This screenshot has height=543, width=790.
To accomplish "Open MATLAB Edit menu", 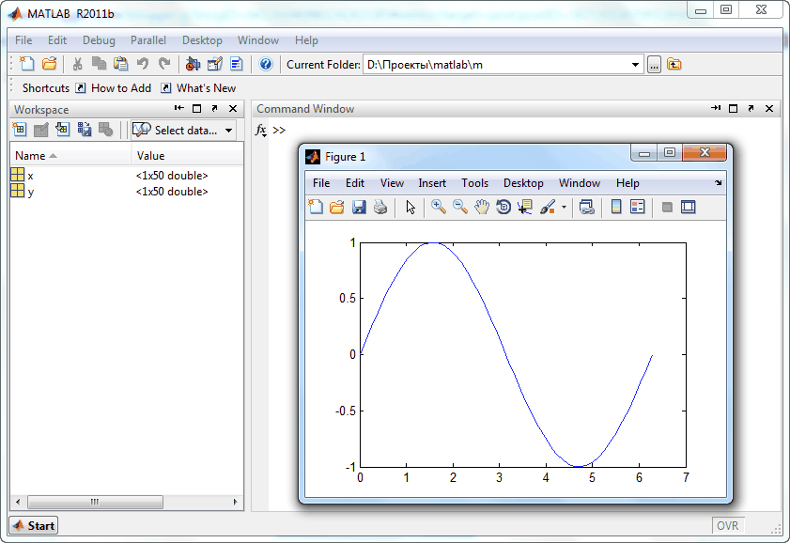I will 57,40.
